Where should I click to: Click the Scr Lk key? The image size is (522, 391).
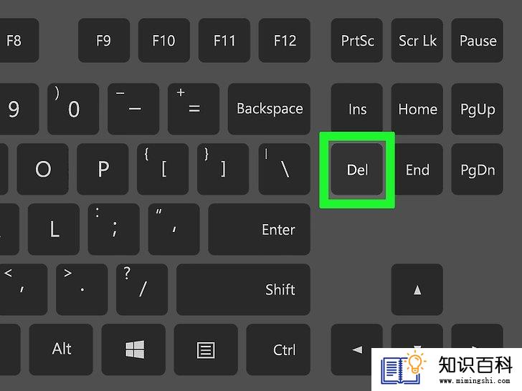pyautogui.click(x=417, y=40)
